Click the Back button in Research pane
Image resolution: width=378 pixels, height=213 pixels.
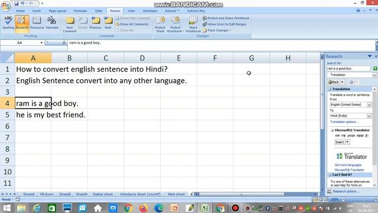point(334,82)
